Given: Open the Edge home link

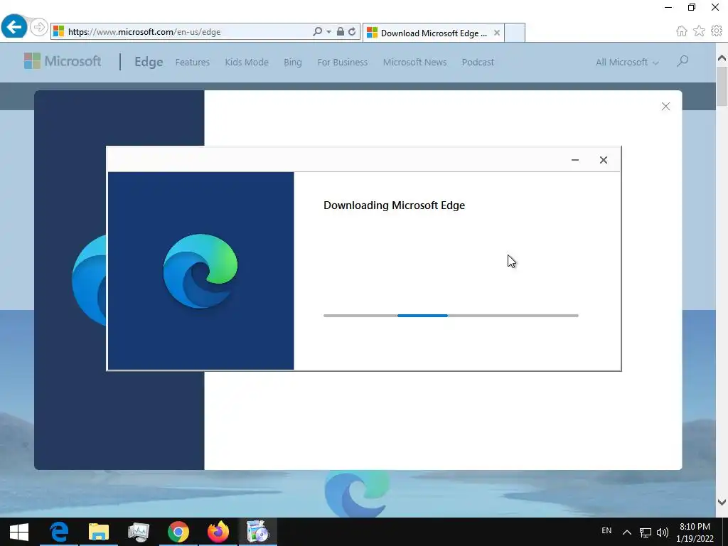Looking at the screenshot, I should tap(149, 62).
